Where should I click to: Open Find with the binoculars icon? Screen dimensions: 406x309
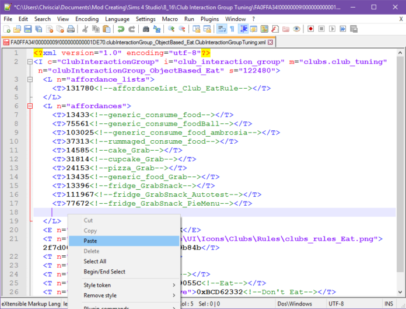click(146, 29)
